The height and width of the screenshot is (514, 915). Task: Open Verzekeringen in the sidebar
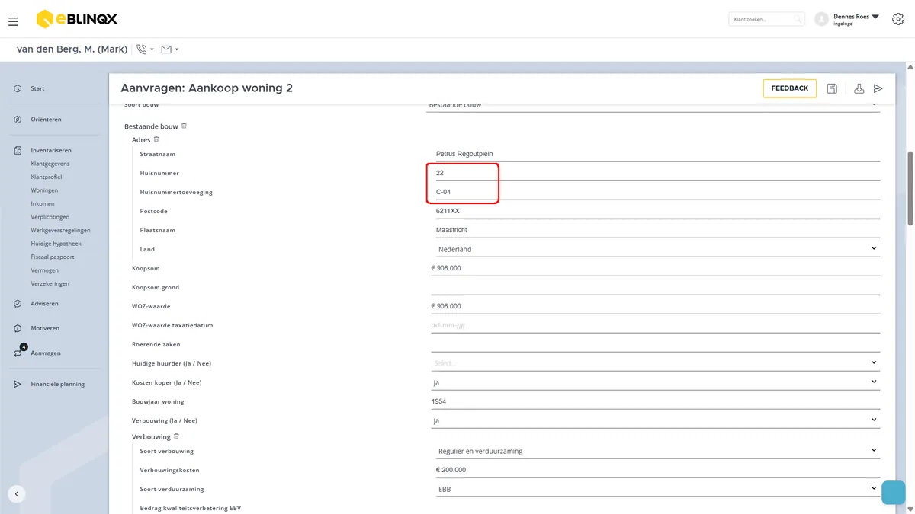pos(50,283)
